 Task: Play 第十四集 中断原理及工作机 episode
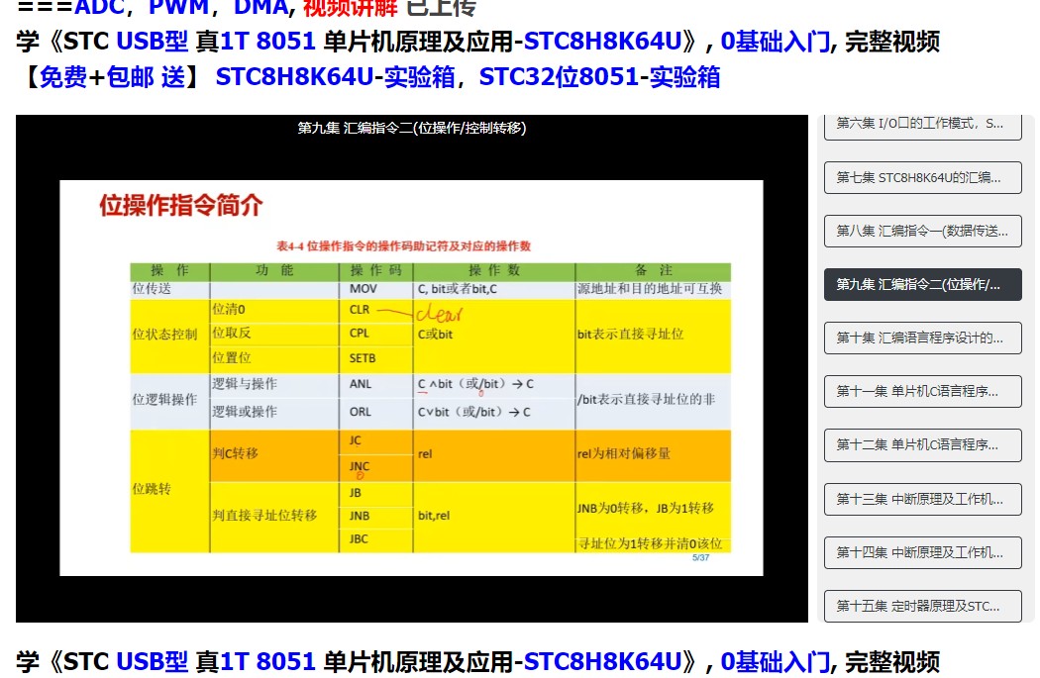pos(922,552)
